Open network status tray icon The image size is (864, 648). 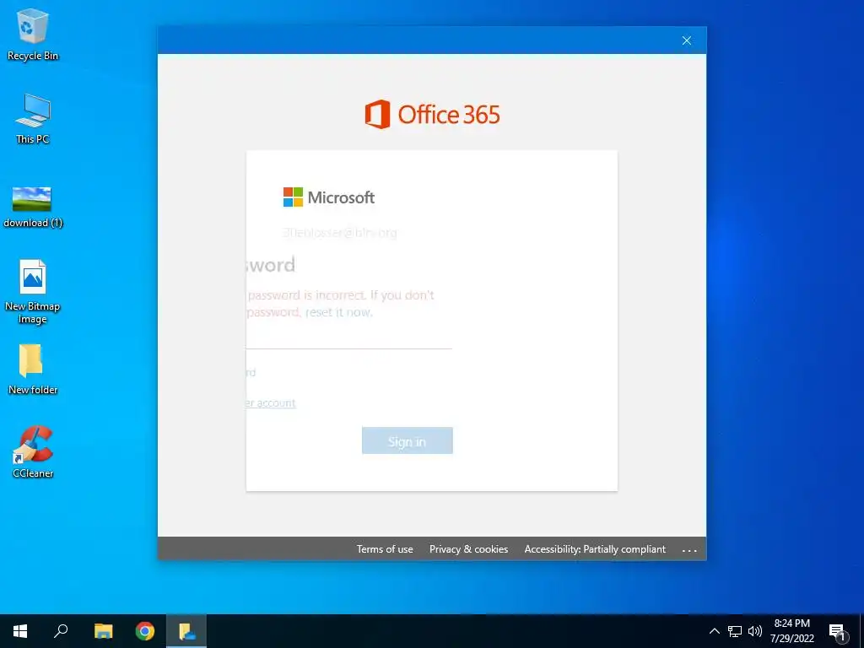coord(735,631)
